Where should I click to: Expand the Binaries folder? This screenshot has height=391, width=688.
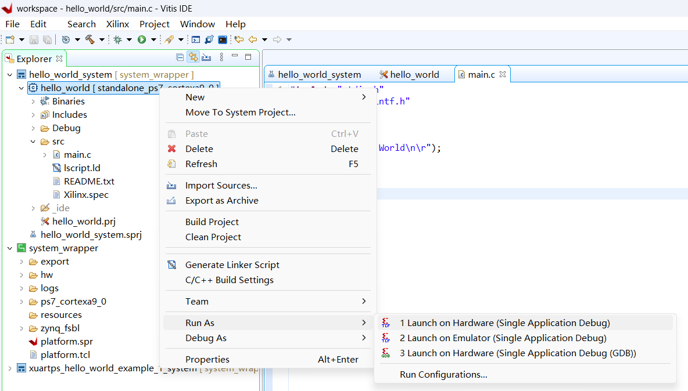(x=33, y=102)
